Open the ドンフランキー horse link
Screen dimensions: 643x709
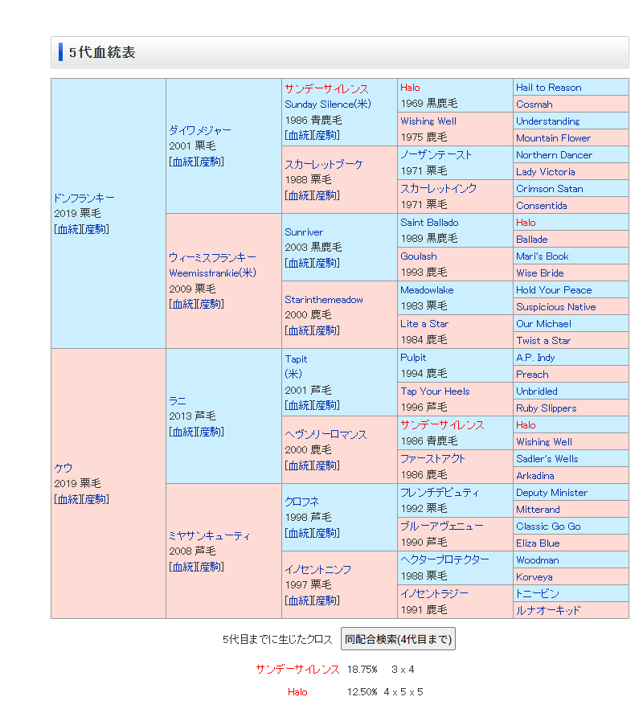(x=84, y=198)
